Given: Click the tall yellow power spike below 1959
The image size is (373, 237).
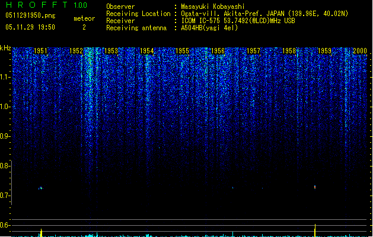Looking at the screenshot, I should [x=315, y=230].
